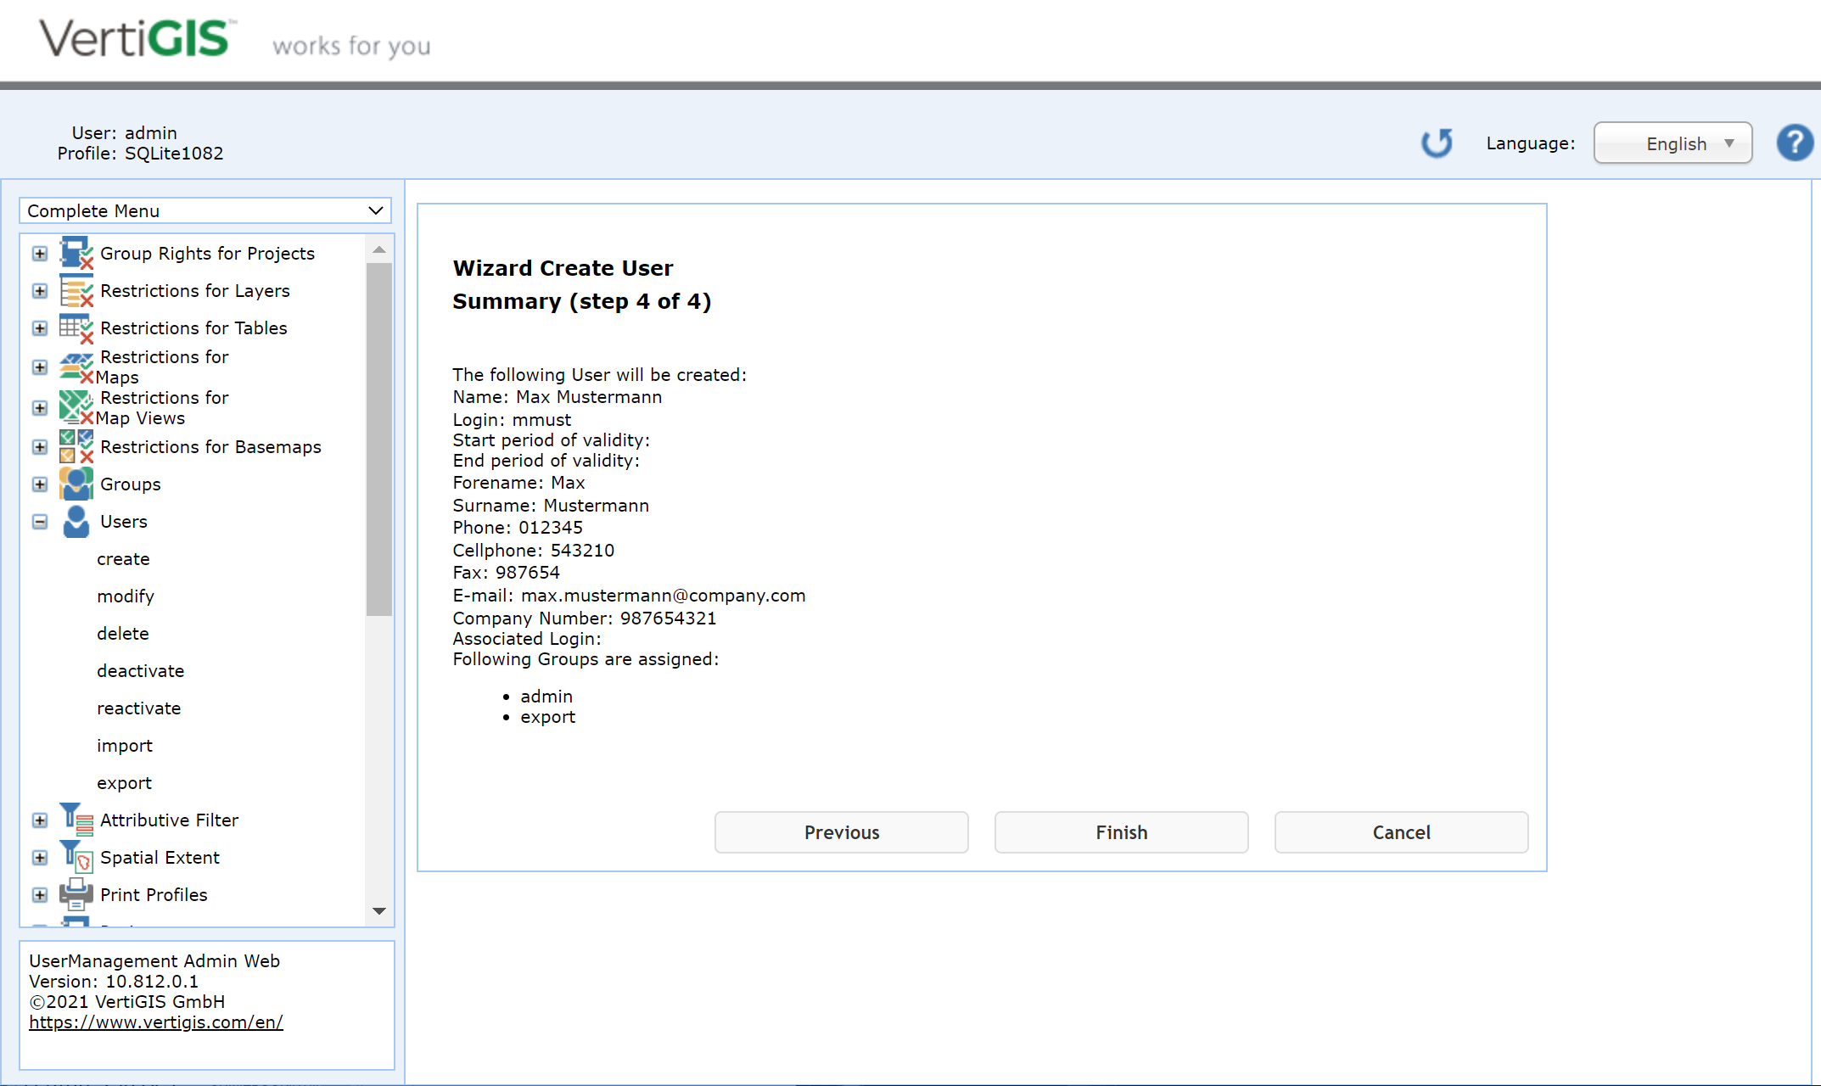Select the Group Rights for Projects icon

tap(76, 252)
